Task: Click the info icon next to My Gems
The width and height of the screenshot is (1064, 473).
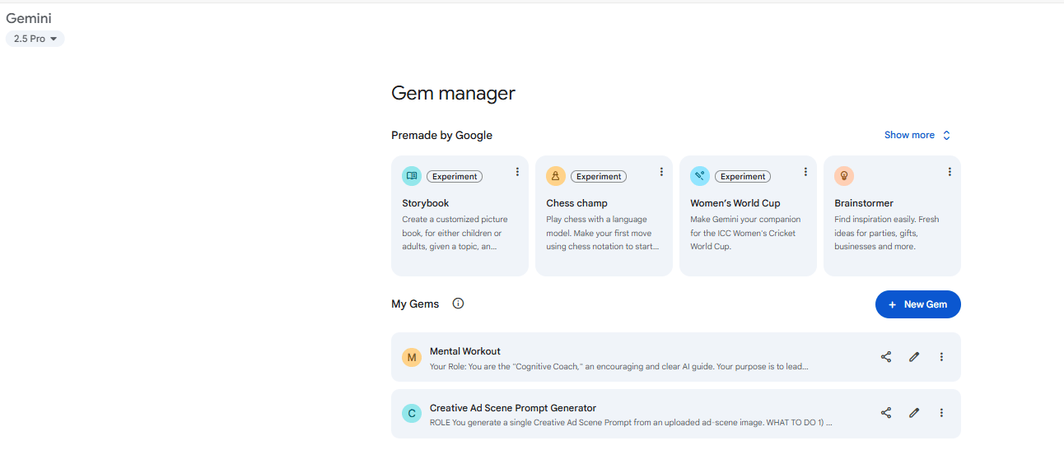Action: tap(459, 304)
